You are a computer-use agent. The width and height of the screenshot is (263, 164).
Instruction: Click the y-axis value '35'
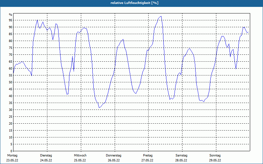(11, 103)
